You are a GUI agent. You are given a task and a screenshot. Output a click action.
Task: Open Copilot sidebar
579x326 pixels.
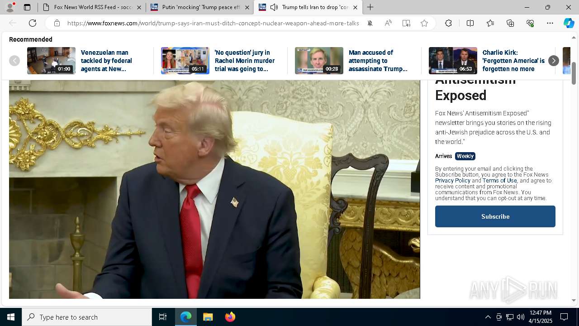click(x=569, y=23)
